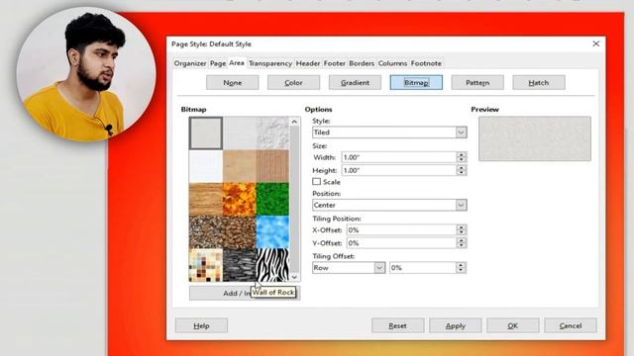Switch to the Footnote tab
The width and height of the screenshot is (634, 356).
426,63
